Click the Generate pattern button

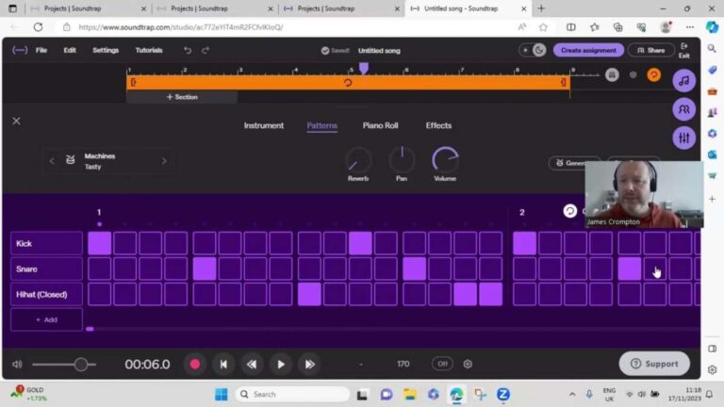pyautogui.click(x=570, y=163)
